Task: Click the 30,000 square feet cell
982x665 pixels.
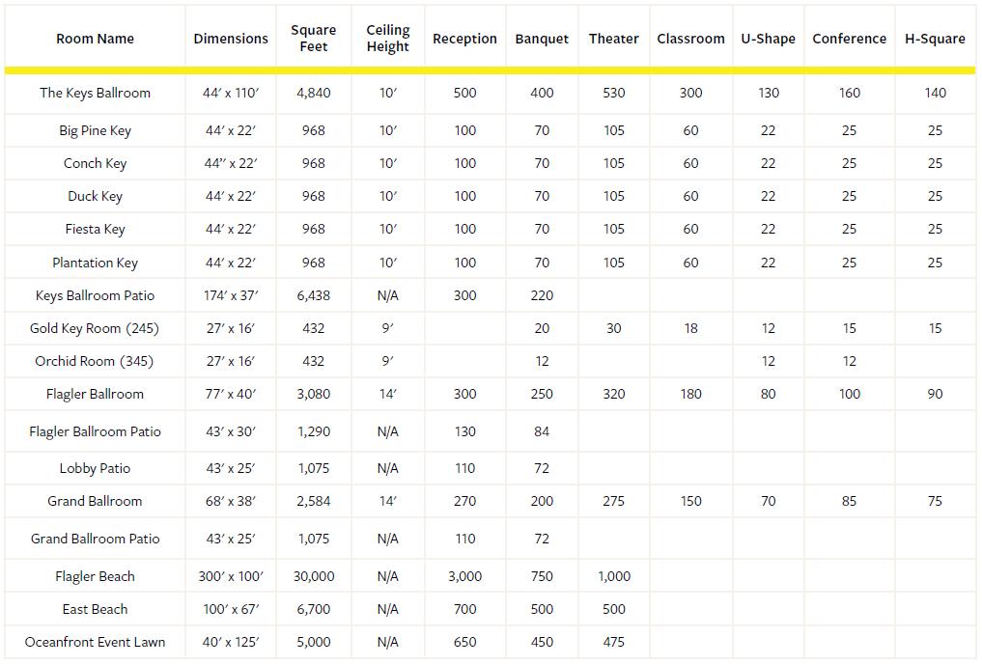Action: coord(313,576)
